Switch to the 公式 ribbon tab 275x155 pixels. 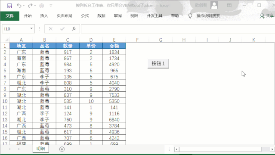[85, 16]
